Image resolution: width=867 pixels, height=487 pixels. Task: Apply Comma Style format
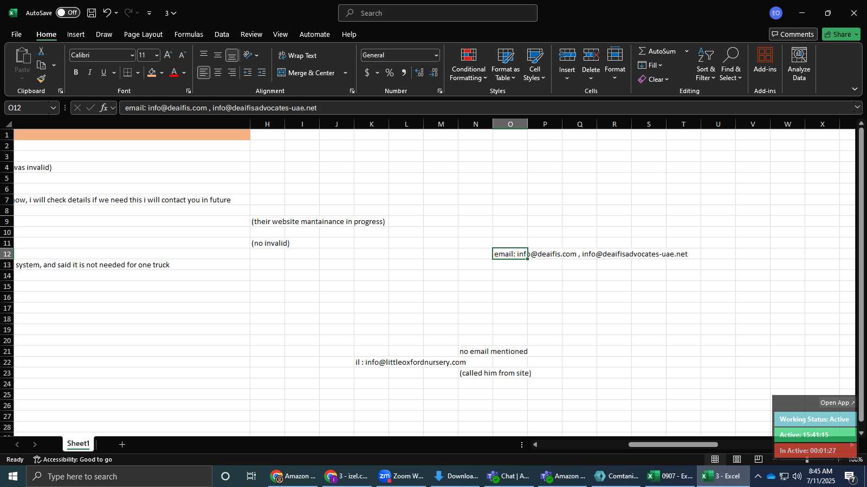(404, 73)
